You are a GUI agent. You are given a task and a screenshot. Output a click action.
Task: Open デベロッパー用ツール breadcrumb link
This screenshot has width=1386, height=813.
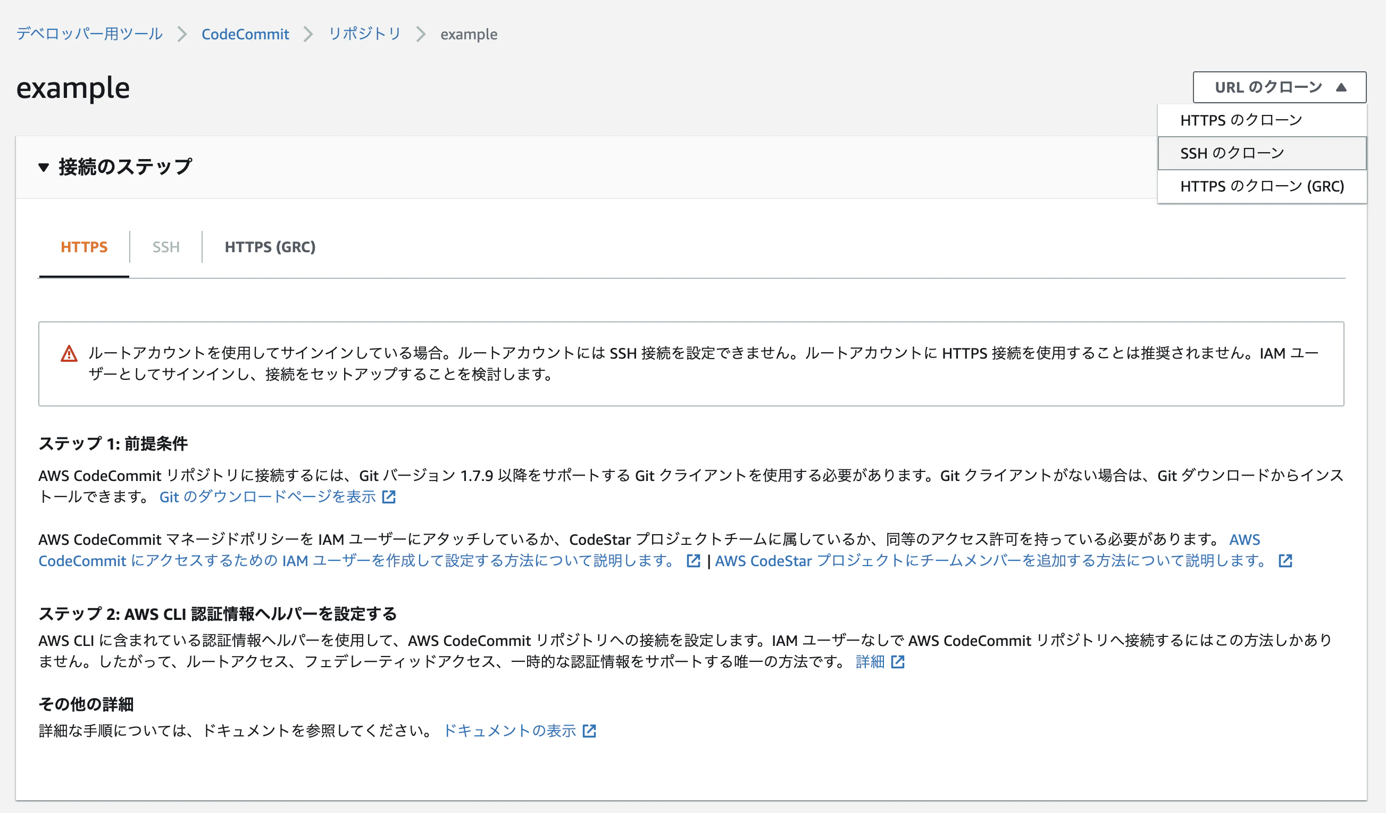click(x=90, y=34)
